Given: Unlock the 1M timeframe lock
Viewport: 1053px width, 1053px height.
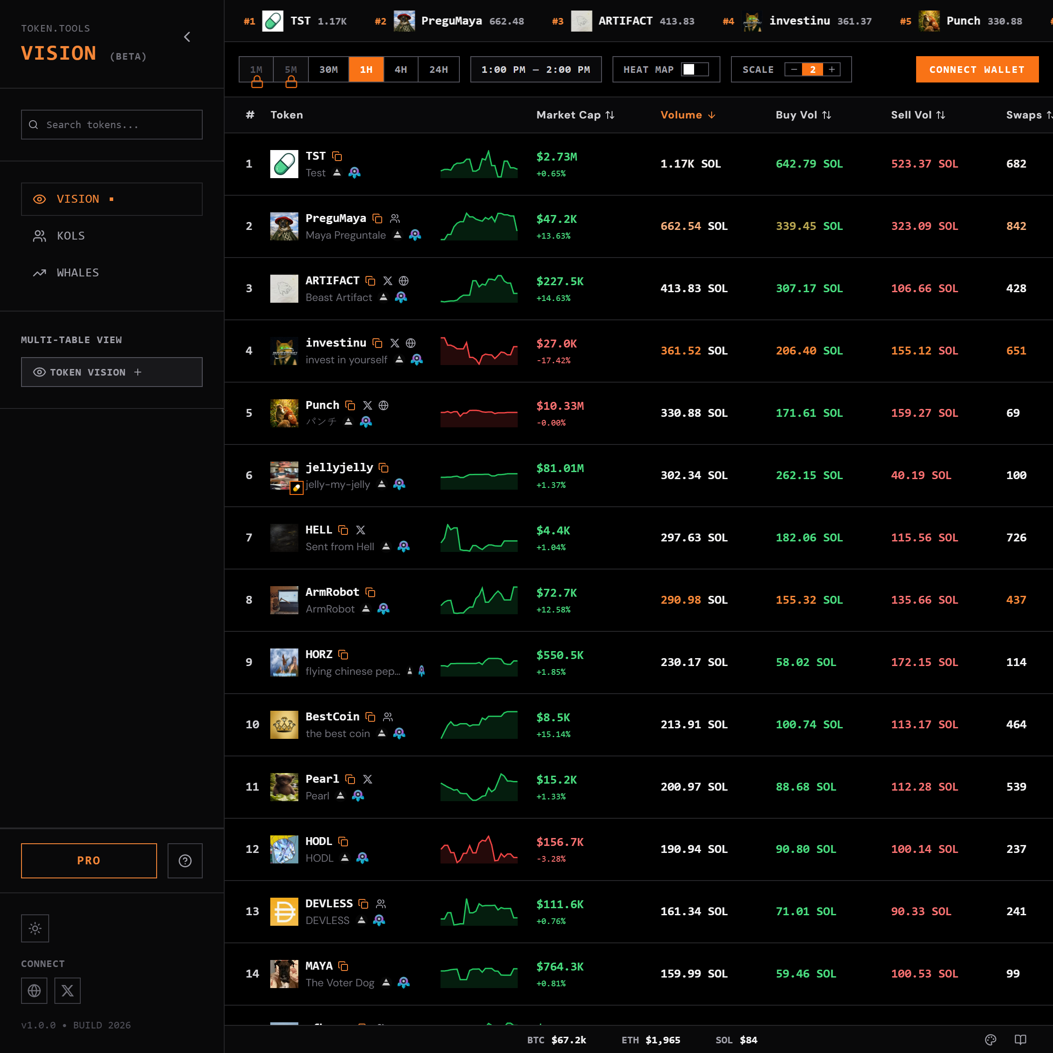Looking at the screenshot, I should [x=256, y=82].
